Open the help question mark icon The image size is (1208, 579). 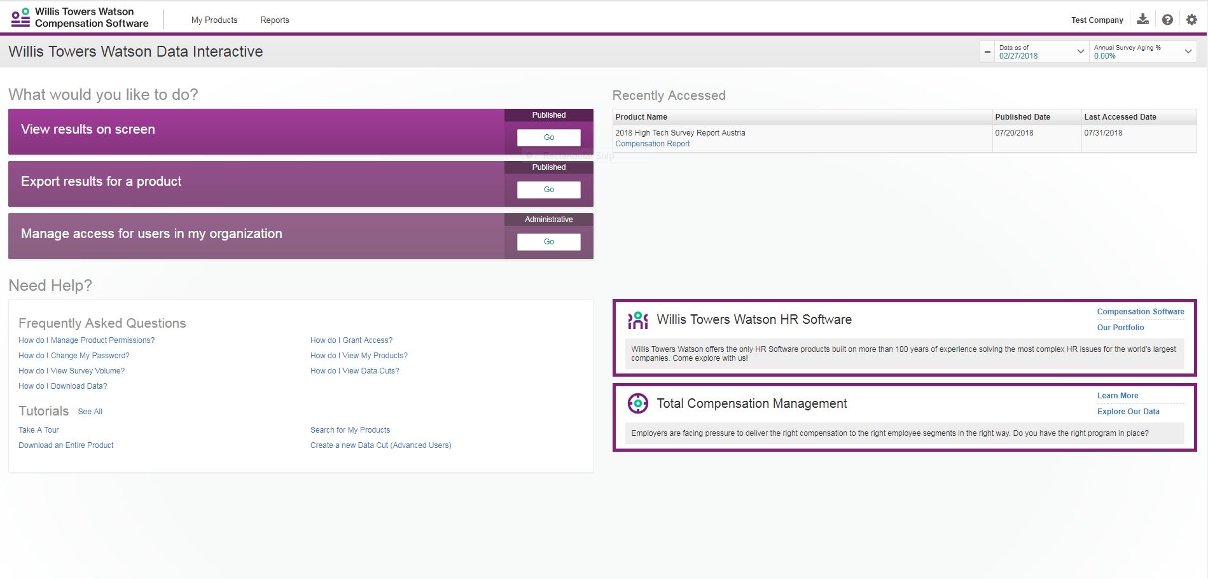(1167, 20)
